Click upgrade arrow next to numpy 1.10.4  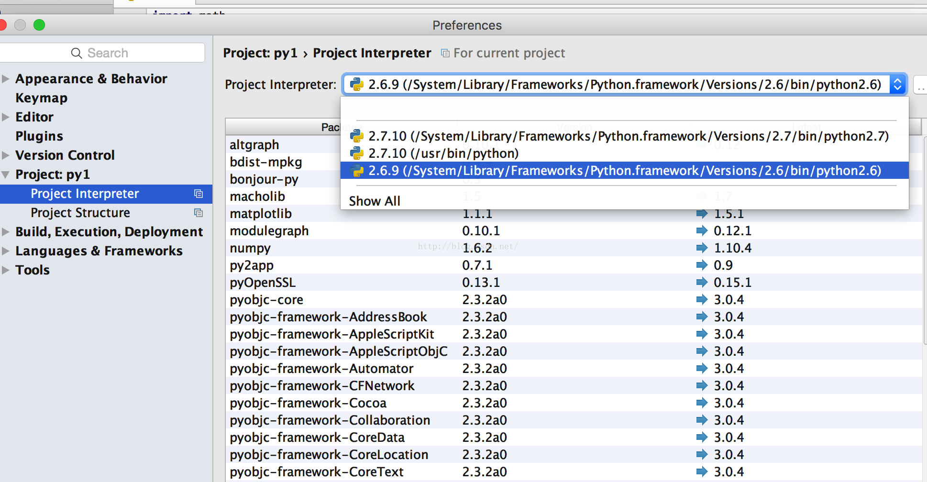click(702, 248)
